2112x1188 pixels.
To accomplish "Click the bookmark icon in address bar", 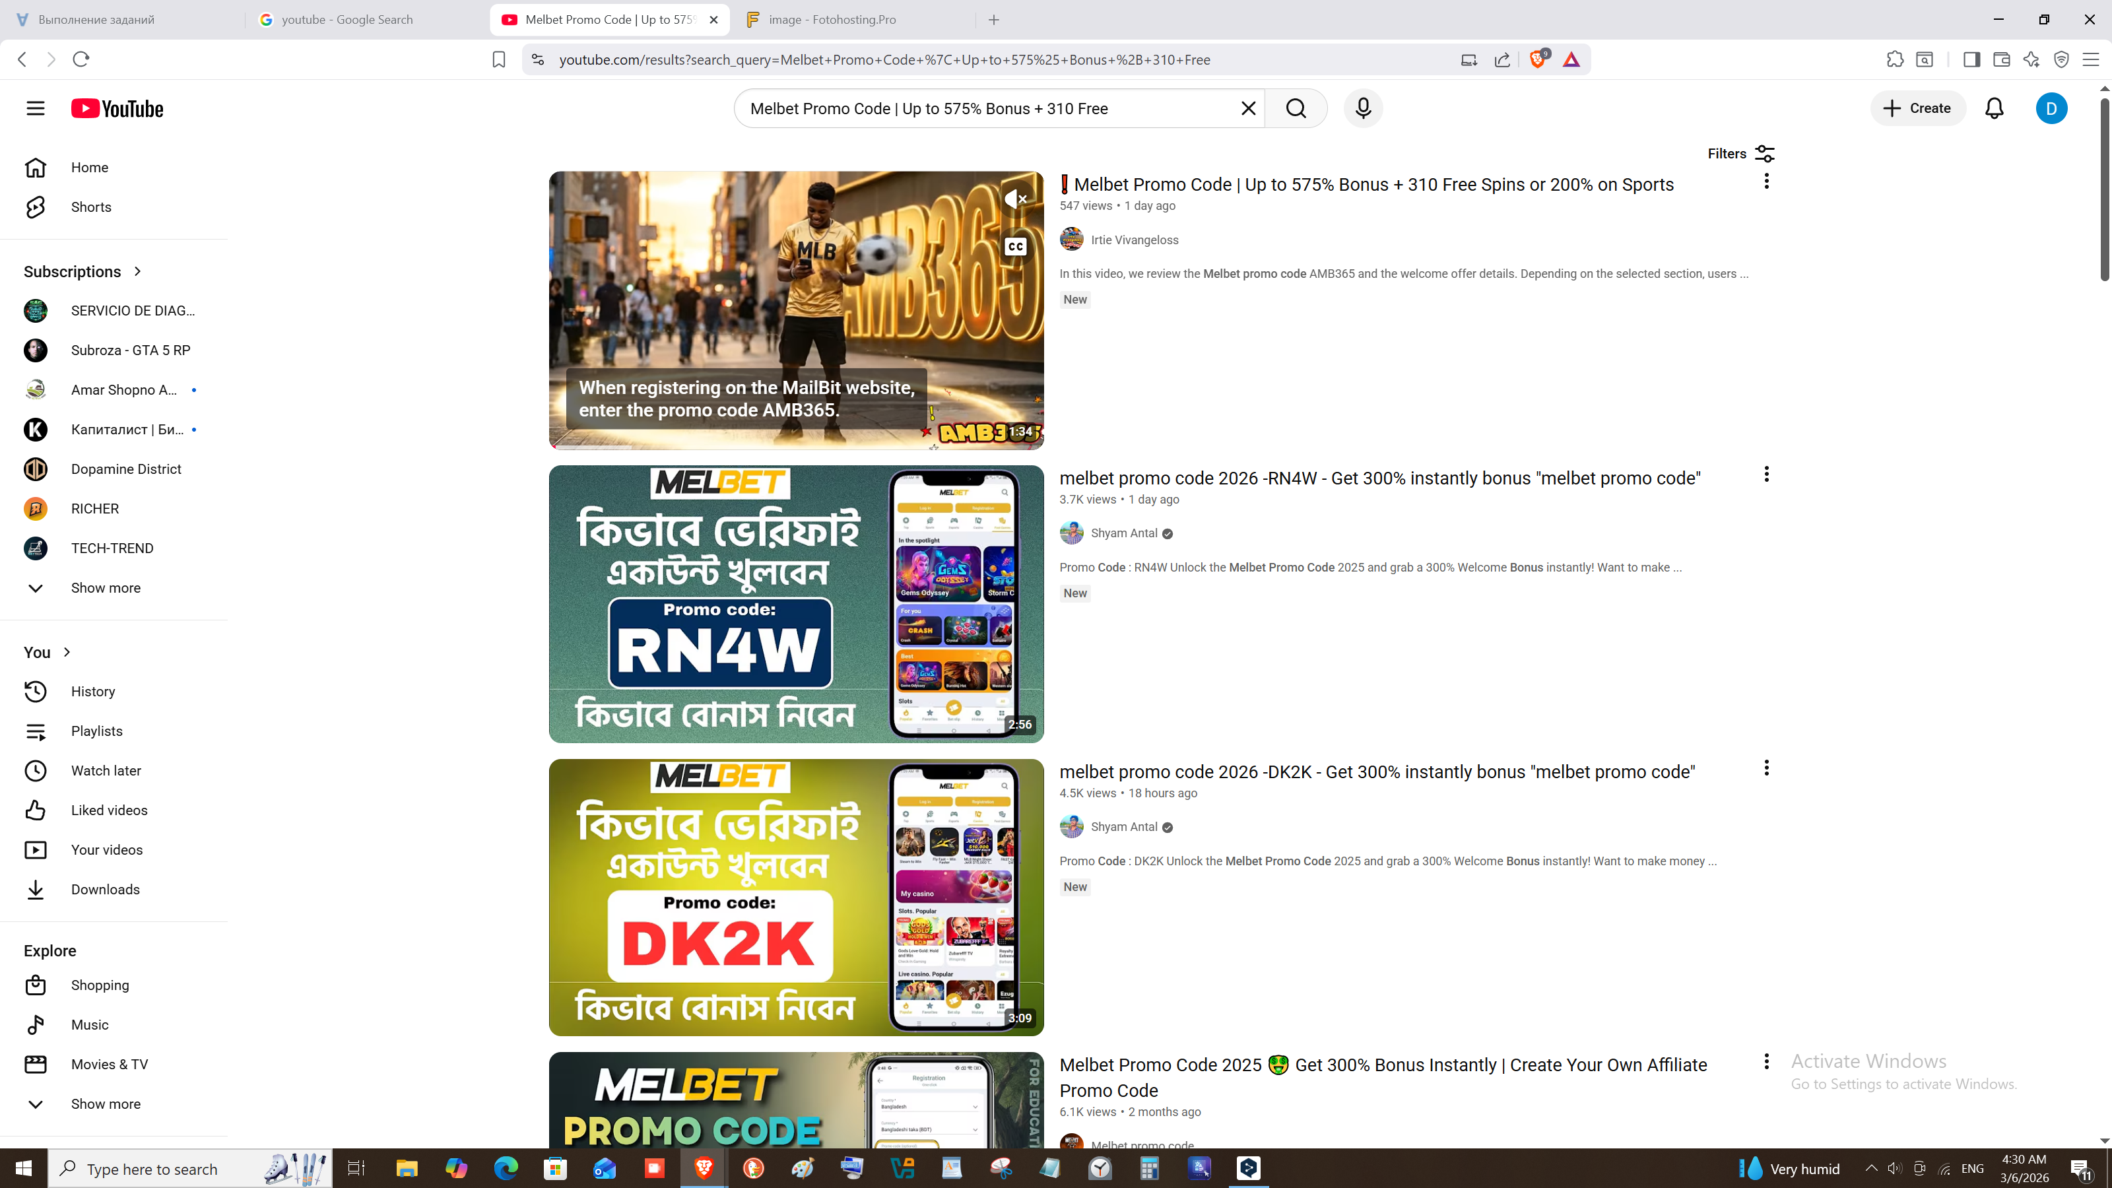I will coord(498,59).
